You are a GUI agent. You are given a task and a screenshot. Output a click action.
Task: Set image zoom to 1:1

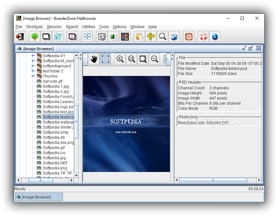[131, 59]
